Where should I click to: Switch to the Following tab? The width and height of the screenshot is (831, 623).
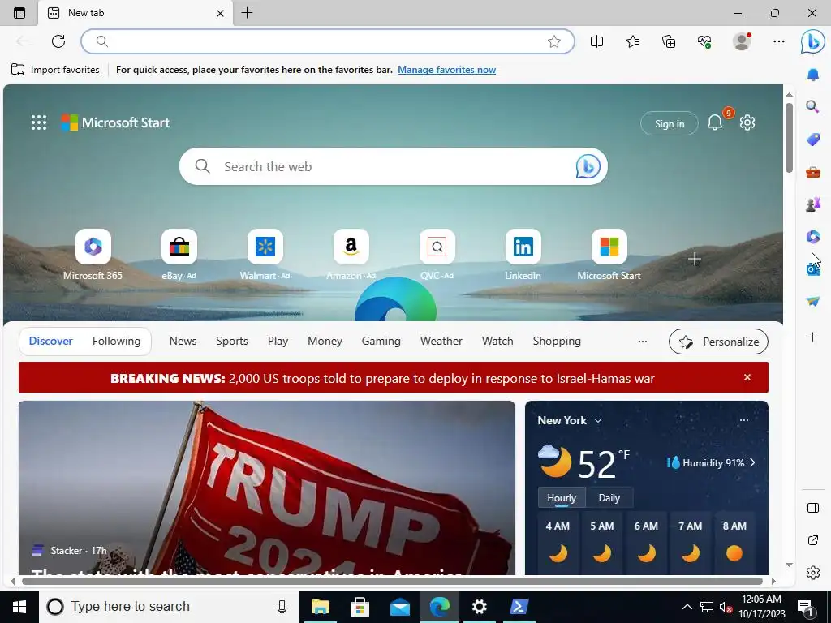pos(117,342)
